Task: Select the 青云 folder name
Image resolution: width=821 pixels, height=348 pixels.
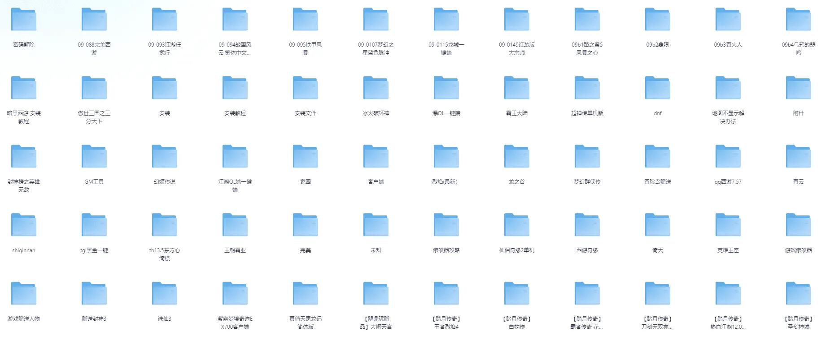Action: (x=799, y=182)
